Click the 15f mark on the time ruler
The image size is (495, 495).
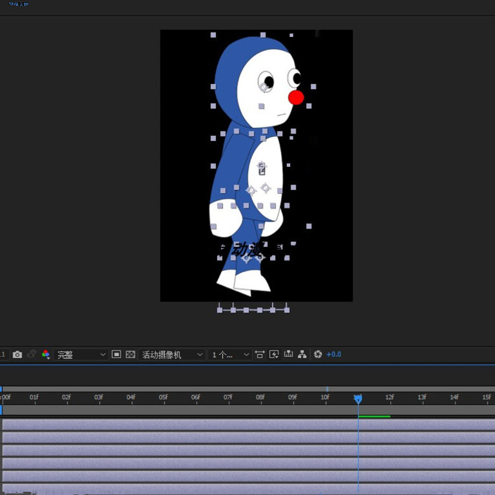point(487,397)
